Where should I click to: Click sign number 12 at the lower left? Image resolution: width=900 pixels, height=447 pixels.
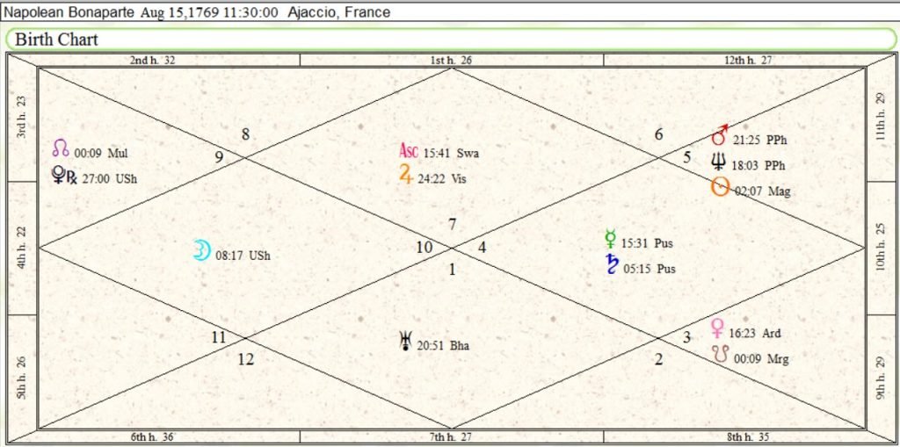(246, 360)
